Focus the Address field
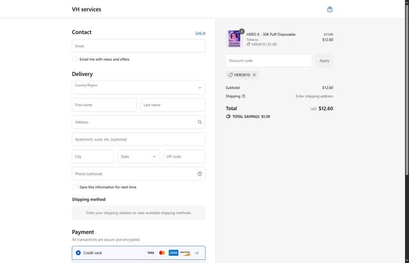Viewport: 409px width, 263px height. [x=139, y=122]
